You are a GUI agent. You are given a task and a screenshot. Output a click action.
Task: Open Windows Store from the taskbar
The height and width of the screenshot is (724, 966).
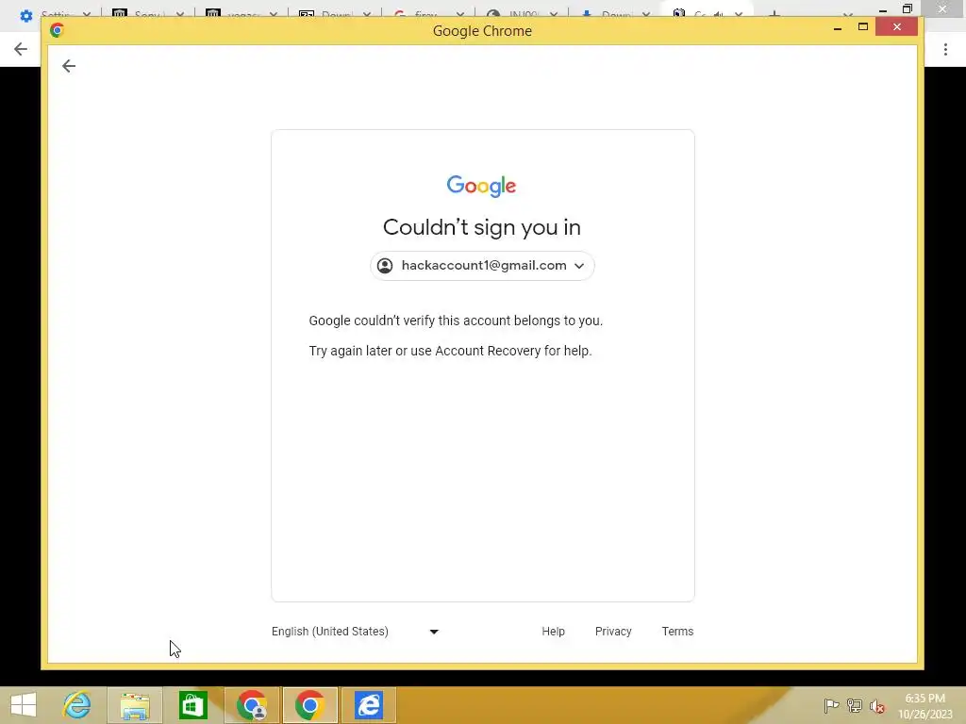(x=192, y=705)
